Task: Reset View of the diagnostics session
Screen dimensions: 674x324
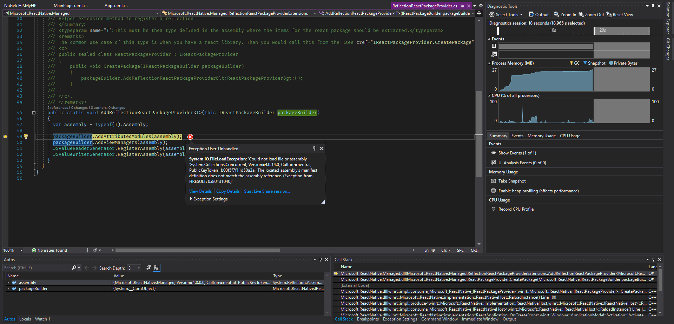Action: pos(619,14)
